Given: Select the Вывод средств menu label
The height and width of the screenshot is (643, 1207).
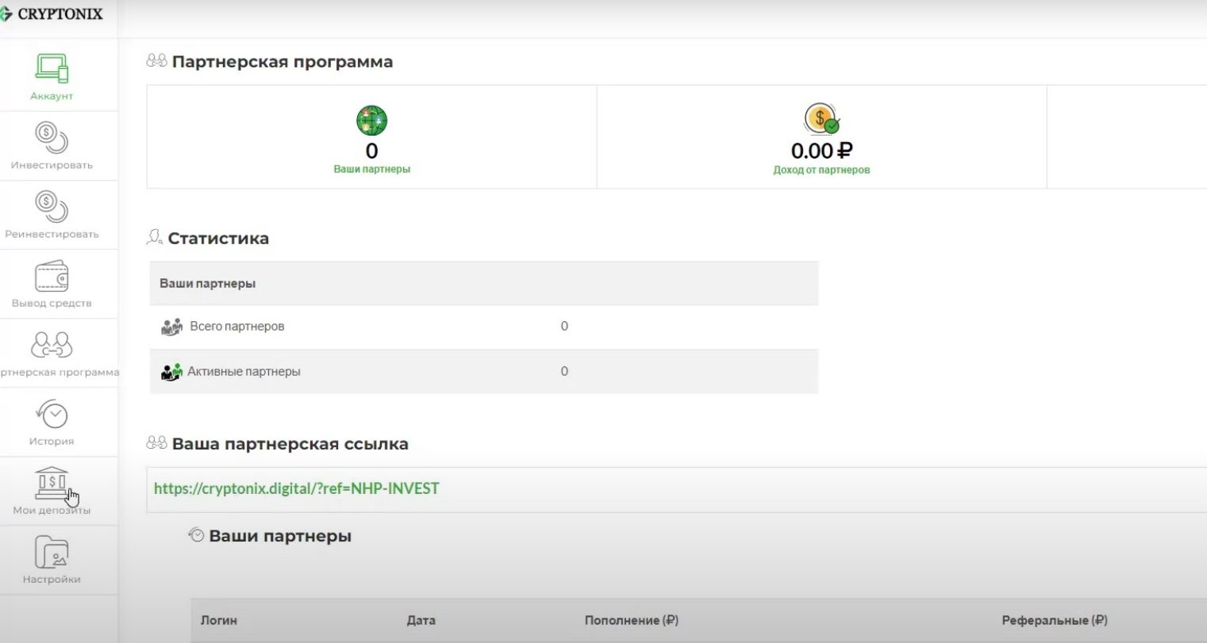Looking at the screenshot, I should click(x=52, y=303).
